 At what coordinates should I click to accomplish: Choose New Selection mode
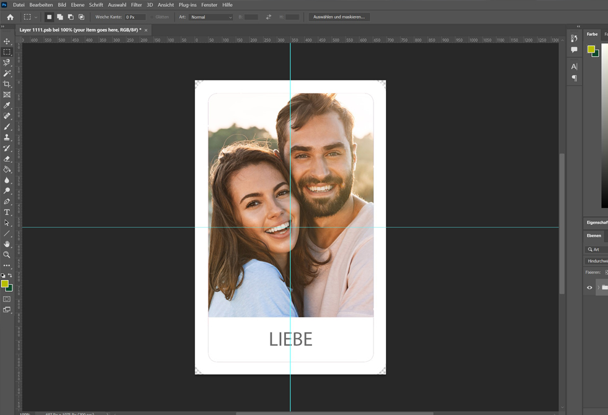(x=49, y=17)
